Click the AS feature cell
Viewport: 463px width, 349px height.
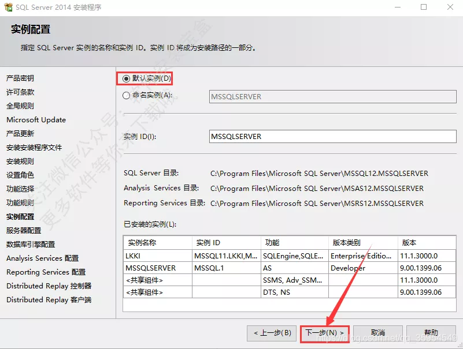[295, 268]
